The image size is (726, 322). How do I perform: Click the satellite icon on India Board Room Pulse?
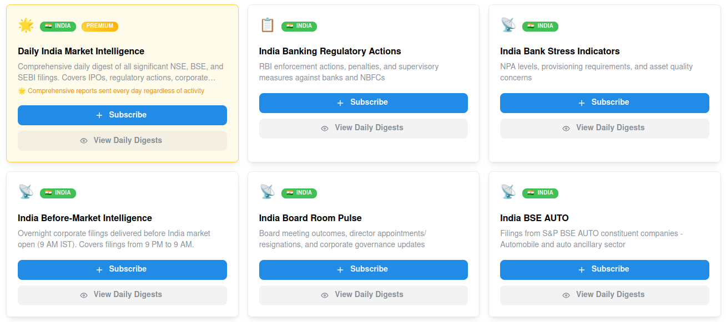(x=268, y=192)
